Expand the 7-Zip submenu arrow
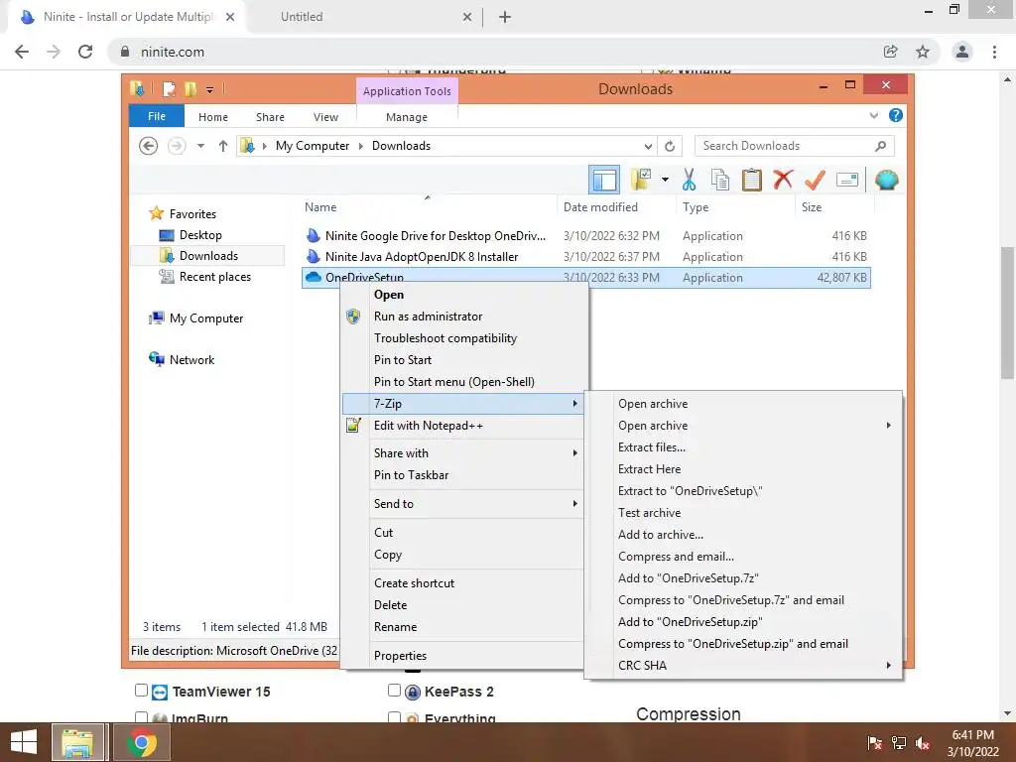The image size is (1016, 762). click(x=574, y=404)
